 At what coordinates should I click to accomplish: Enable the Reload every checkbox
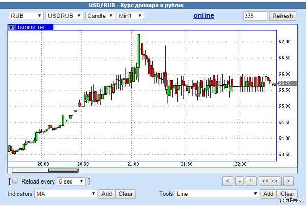(15, 181)
